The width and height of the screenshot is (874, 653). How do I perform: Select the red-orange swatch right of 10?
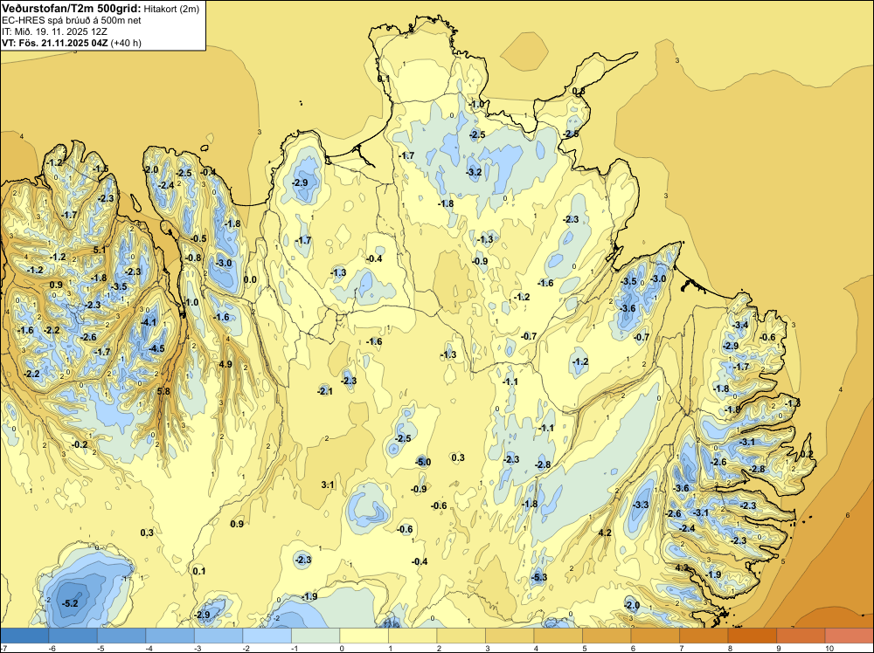(849, 636)
